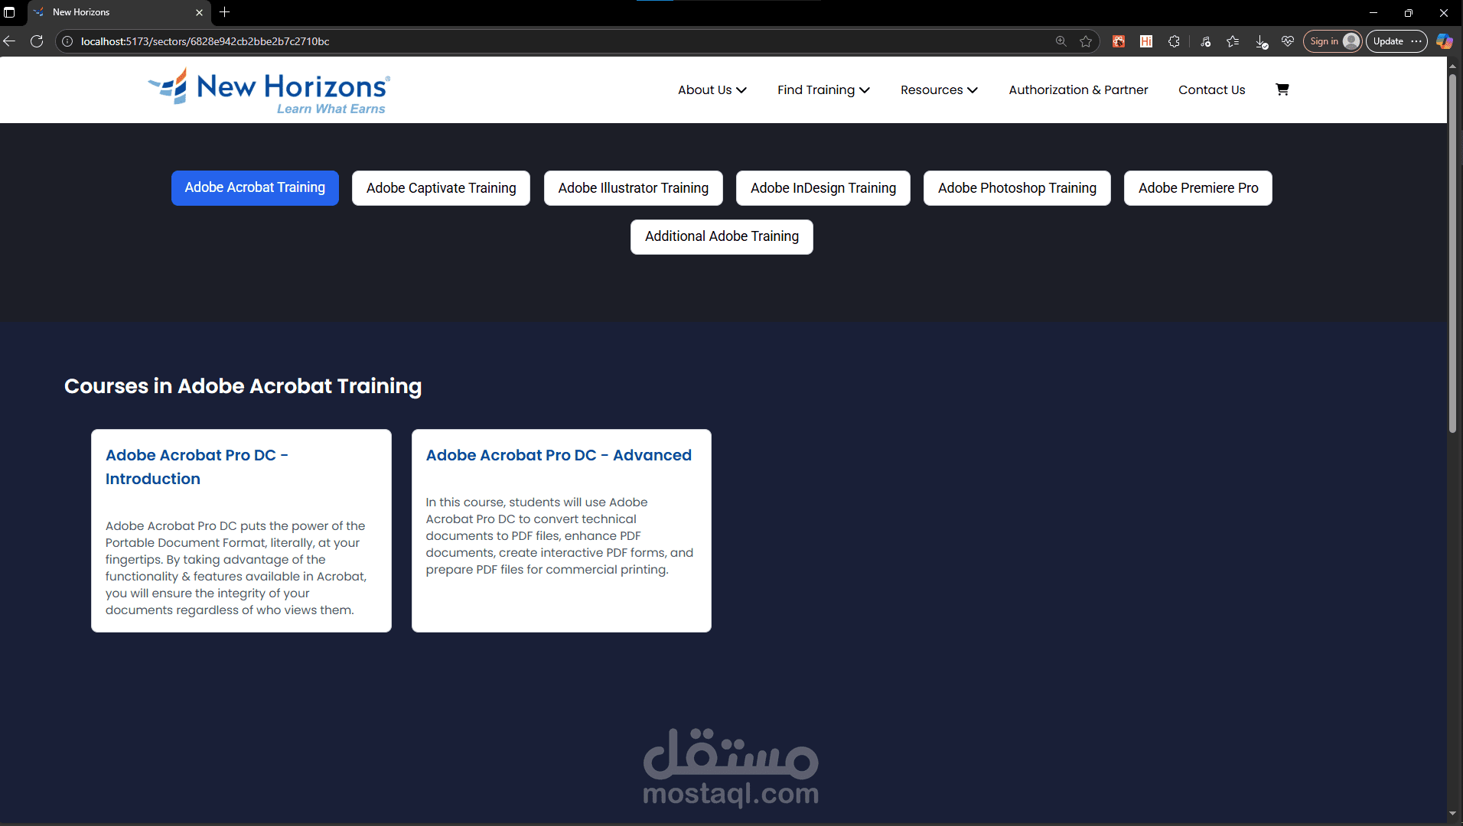Image resolution: width=1463 pixels, height=826 pixels.
Task: Click the Introduction course description text
Action: point(236,568)
